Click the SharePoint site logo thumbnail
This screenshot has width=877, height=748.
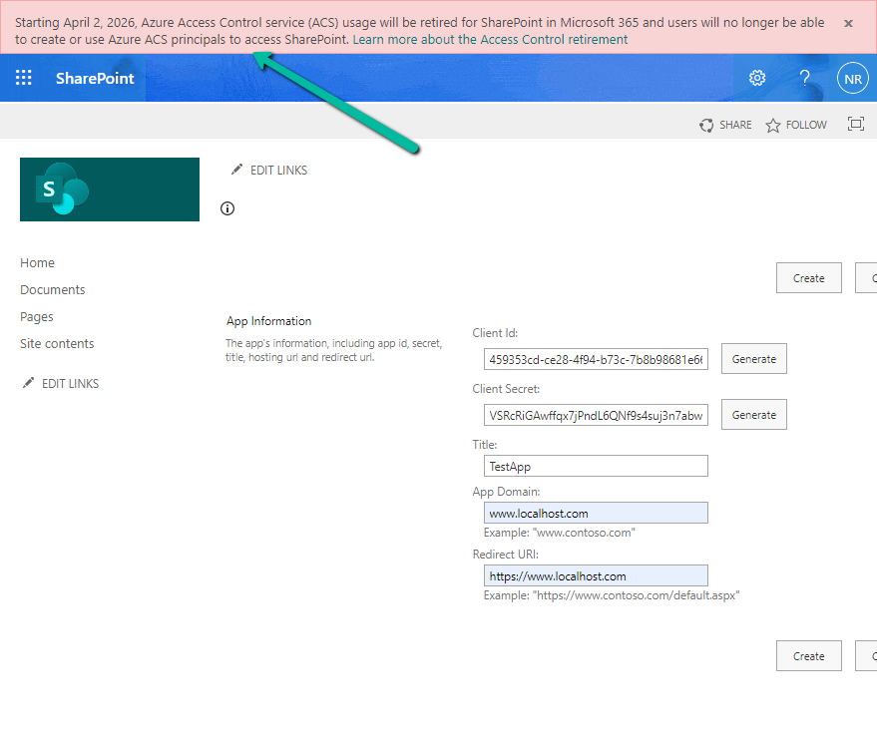pyautogui.click(x=109, y=189)
